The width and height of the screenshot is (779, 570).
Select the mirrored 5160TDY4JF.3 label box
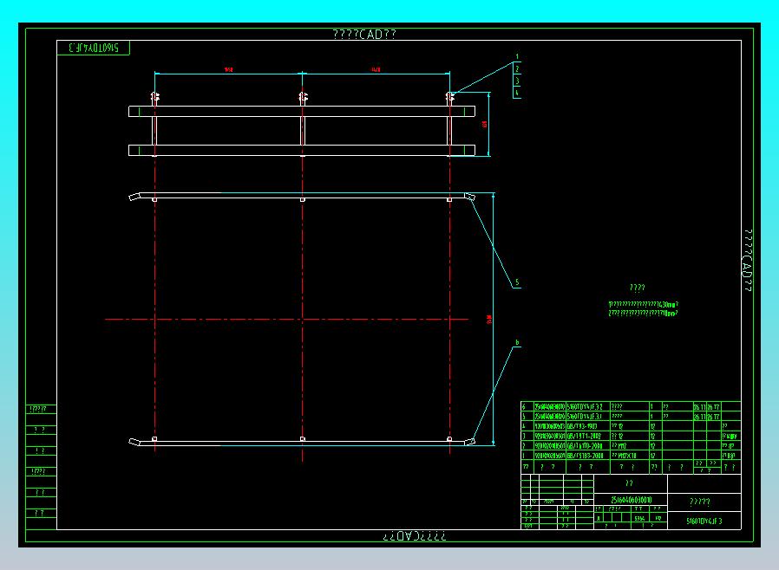click(94, 48)
